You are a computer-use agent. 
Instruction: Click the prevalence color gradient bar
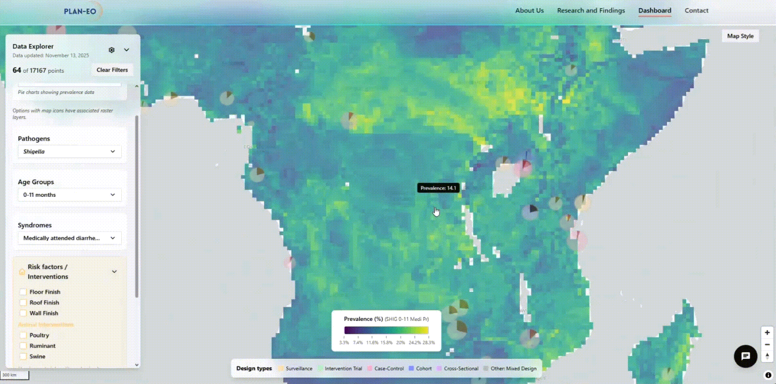pyautogui.click(x=386, y=330)
